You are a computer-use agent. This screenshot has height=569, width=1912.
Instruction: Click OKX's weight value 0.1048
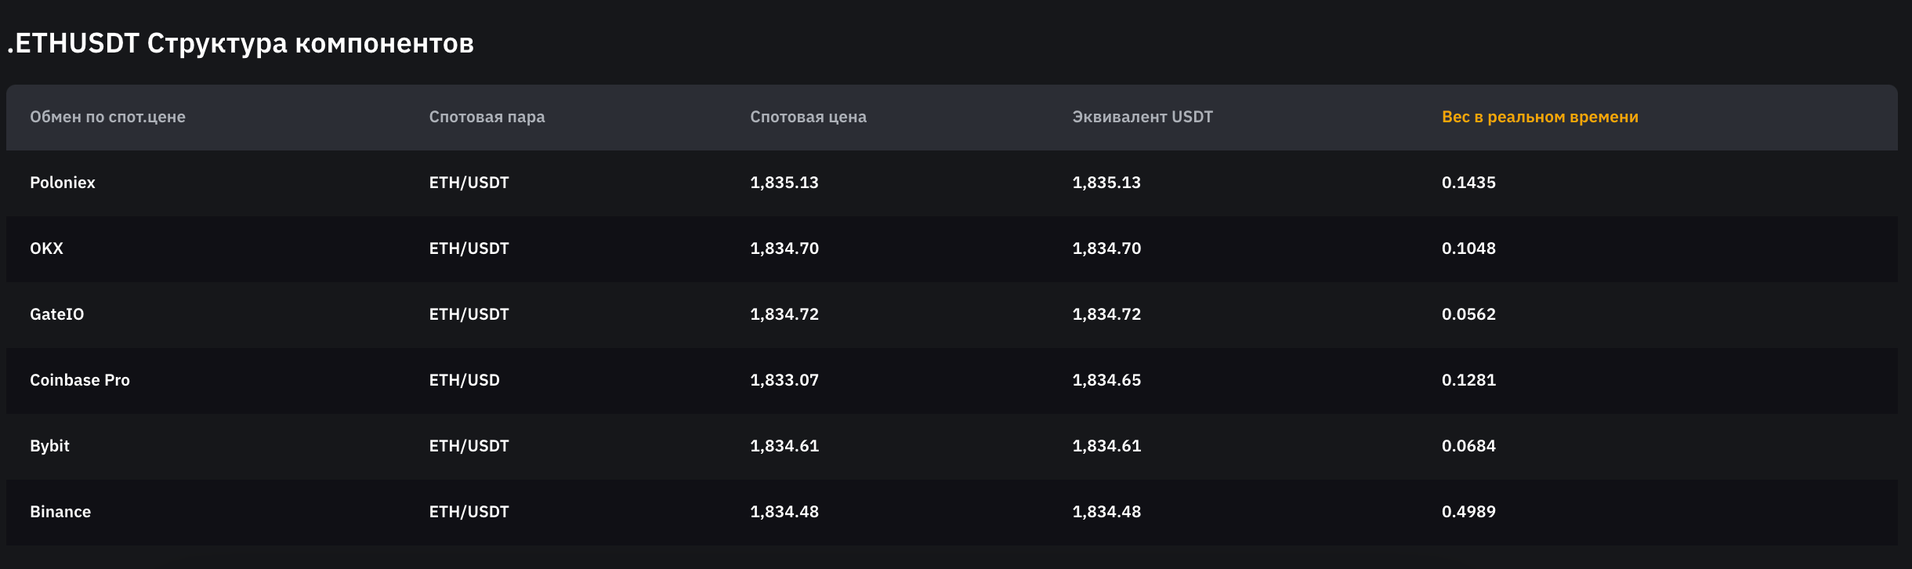tap(1468, 248)
